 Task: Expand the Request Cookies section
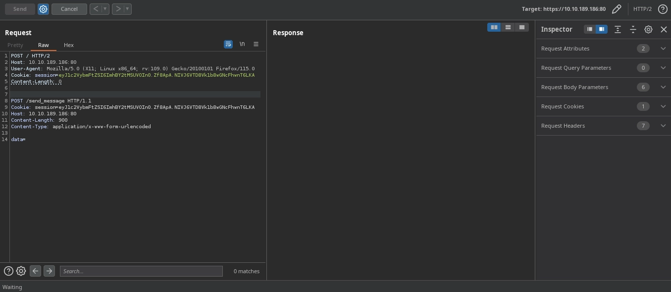(x=663, y=106)
